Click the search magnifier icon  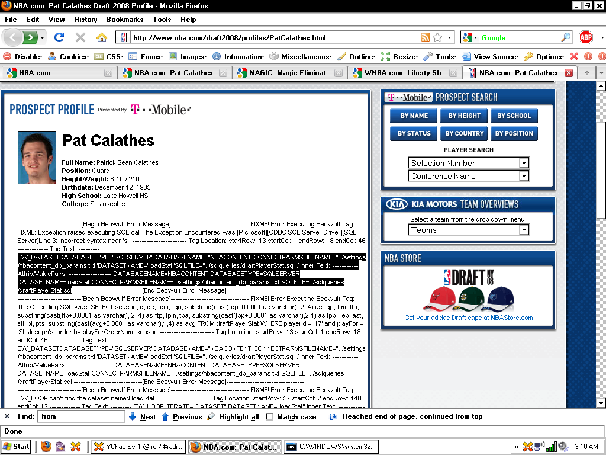click(565, 37)
